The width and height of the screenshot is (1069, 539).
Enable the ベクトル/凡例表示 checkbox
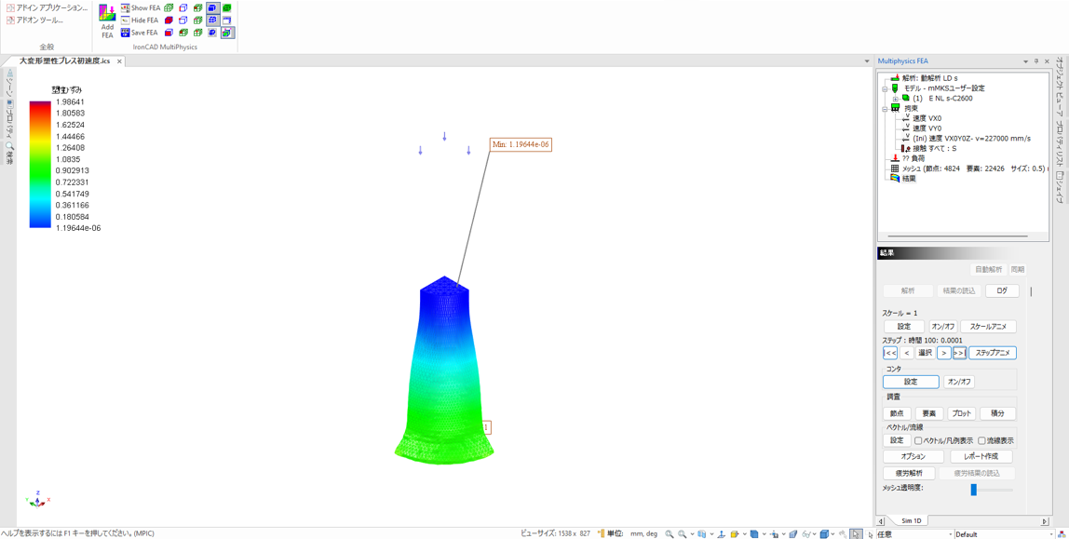[x=918, y=441]
